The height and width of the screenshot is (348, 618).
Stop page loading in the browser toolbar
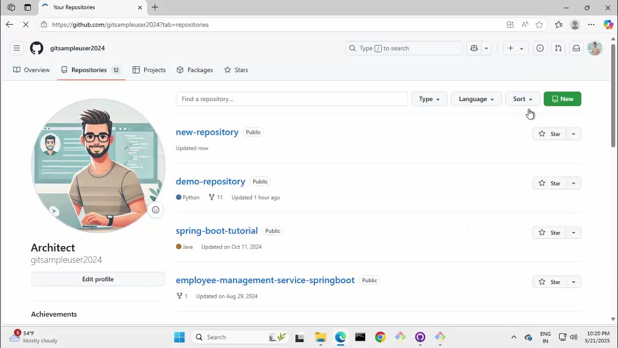click(x=27, y=25)
